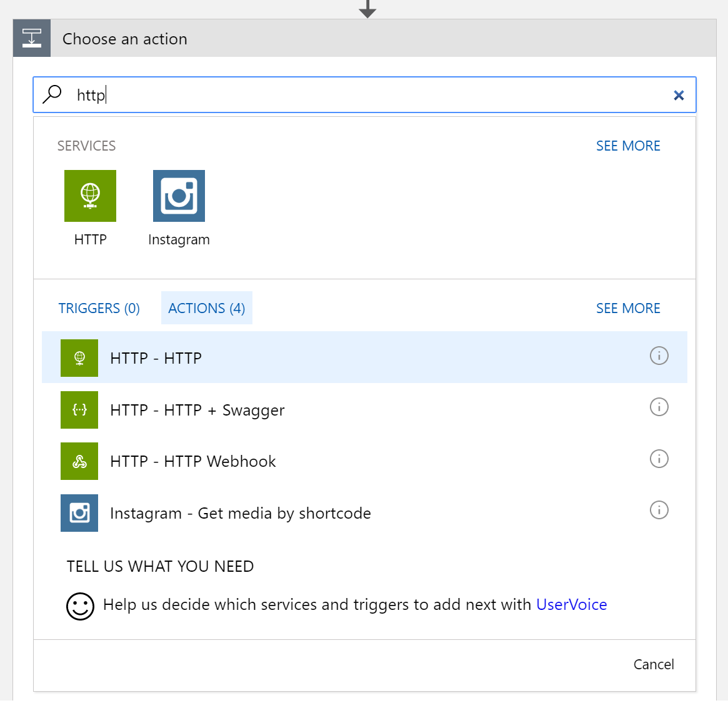728x703 pixels.
Task: Show info for HTTP + Swagger action
Action: 659,407
